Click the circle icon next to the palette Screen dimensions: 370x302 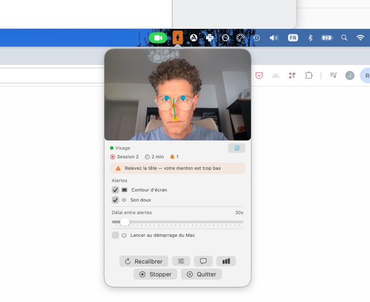click(225, 38)
